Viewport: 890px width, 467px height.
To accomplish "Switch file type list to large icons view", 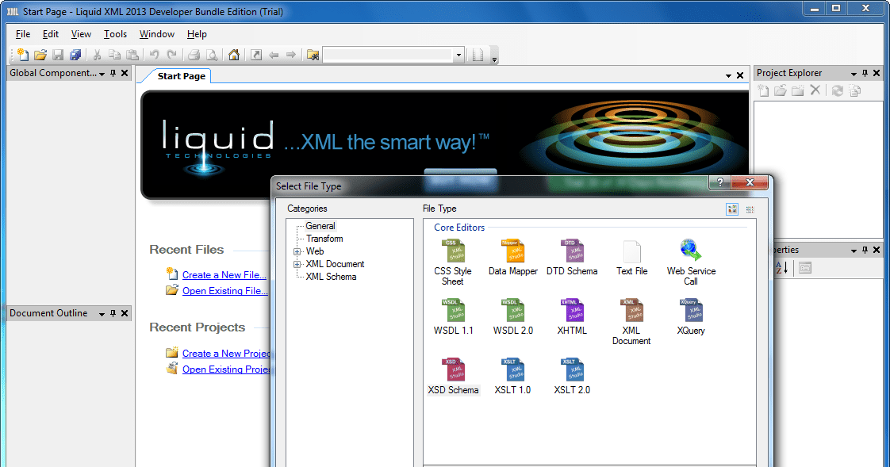I will (x=732, y=209).
